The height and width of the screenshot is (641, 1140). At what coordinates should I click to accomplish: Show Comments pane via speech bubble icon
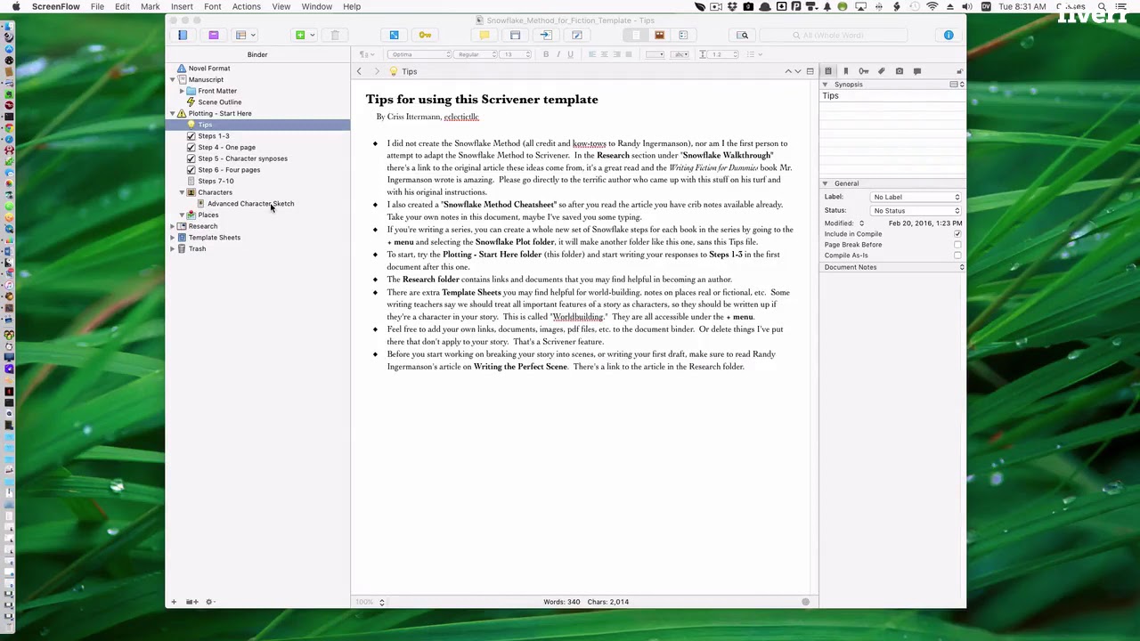click(916, 71)
